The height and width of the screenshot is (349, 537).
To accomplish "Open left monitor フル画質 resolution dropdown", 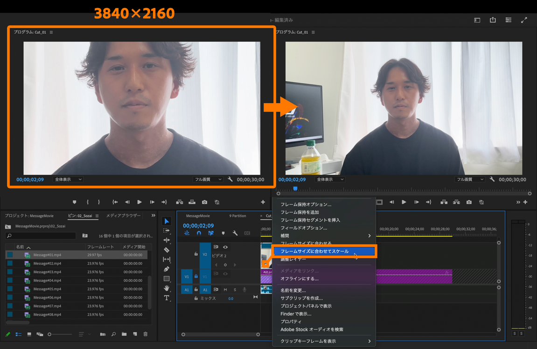I will click(208, 180).
